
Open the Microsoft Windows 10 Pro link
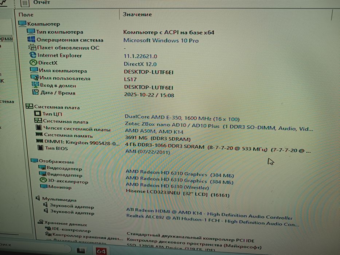tap(161, 40)
